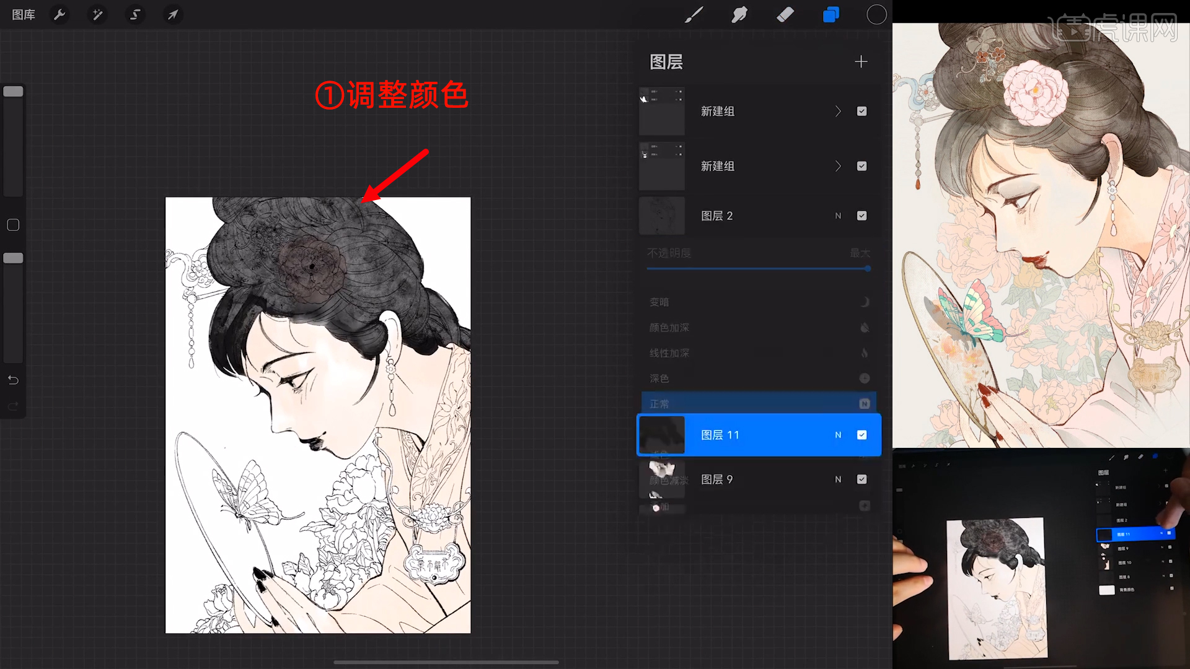This screenshot has height=669, width=1190.
Task: Click the 深色 plus circle icon
Action: pos(865,378)
